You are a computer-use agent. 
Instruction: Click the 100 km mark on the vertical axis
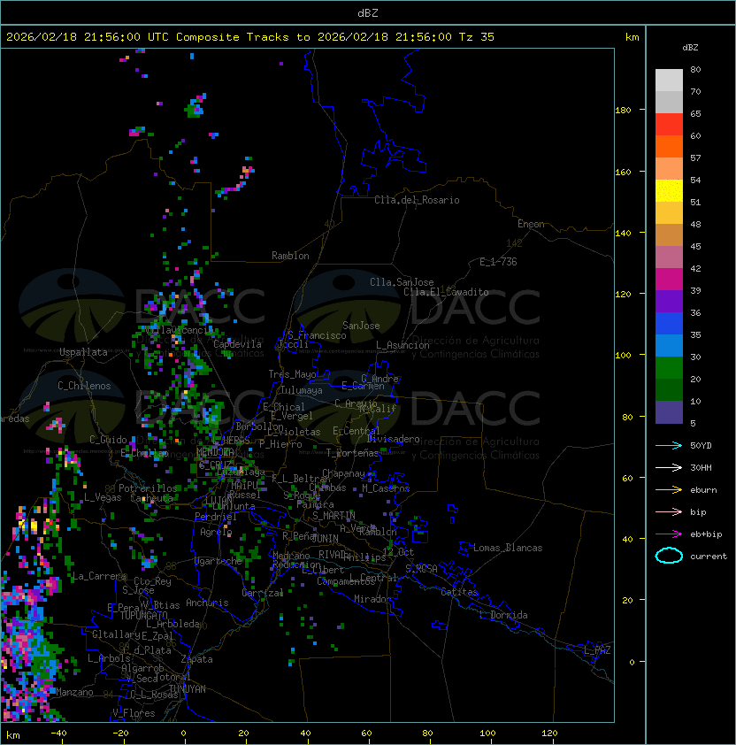(623, 356)
